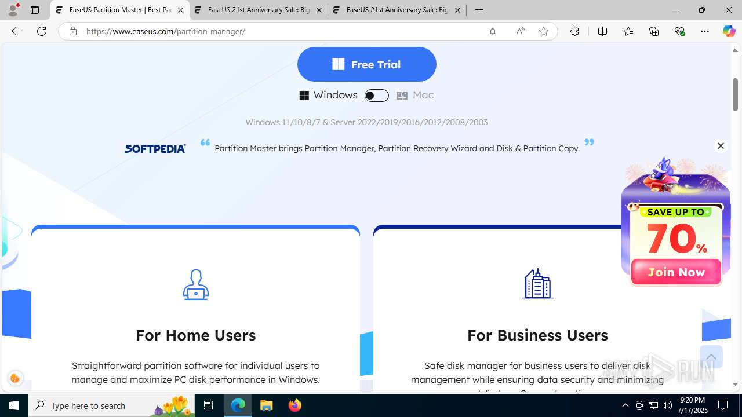This screenshot has height=417, width=742.
Task: Click the notification bell in address bar
Action: click(493, 31)
